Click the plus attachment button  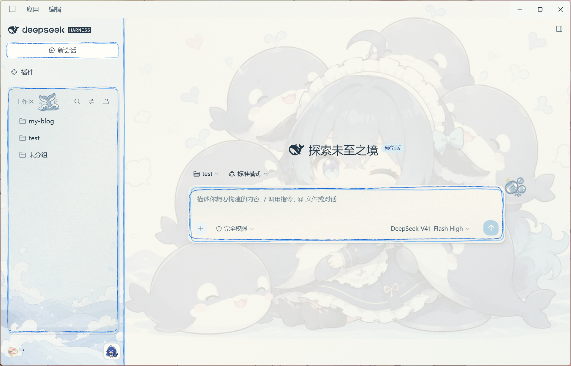pos(201,229)
